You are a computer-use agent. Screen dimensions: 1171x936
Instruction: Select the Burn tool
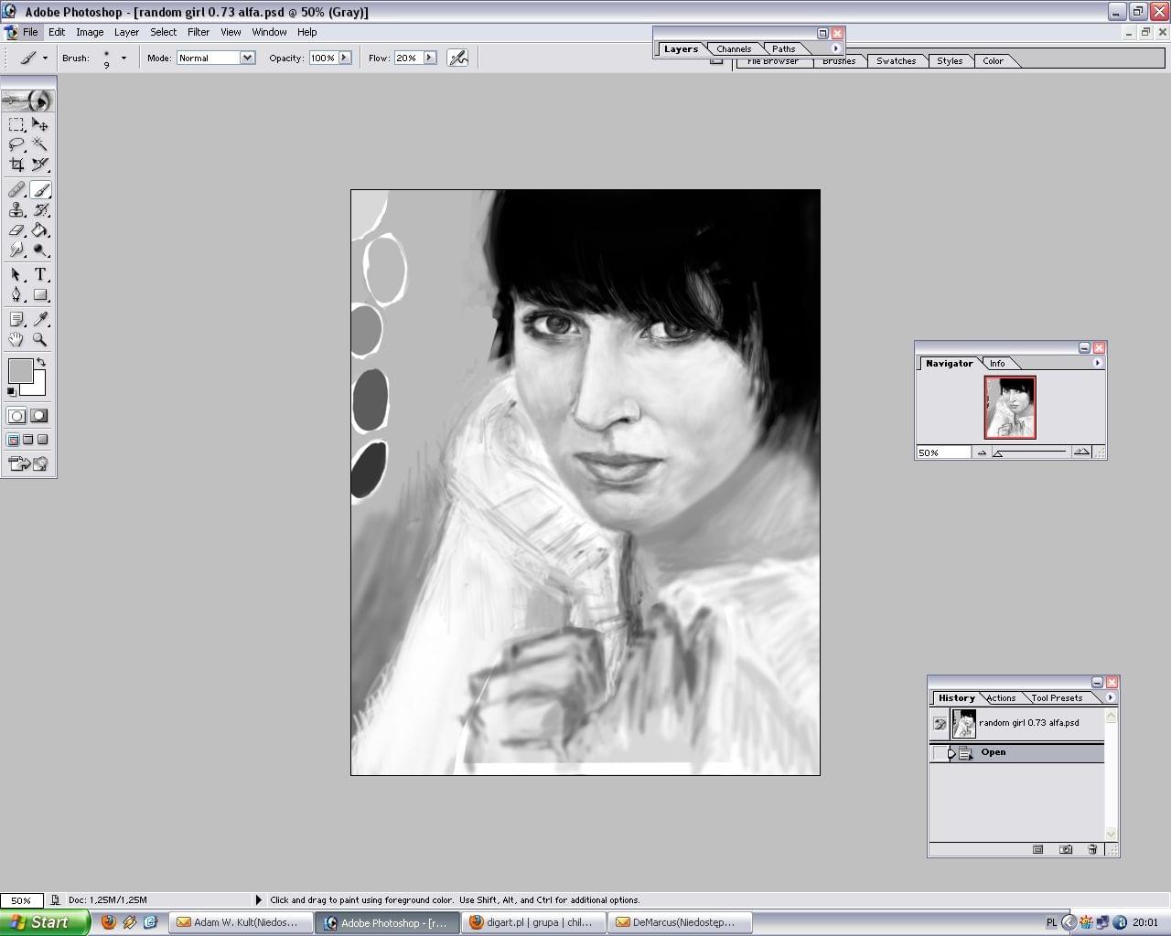[x=40, y=250]
